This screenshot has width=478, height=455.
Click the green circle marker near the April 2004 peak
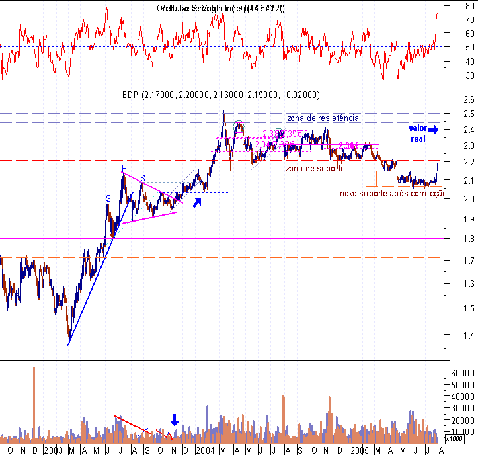point(239,126)
